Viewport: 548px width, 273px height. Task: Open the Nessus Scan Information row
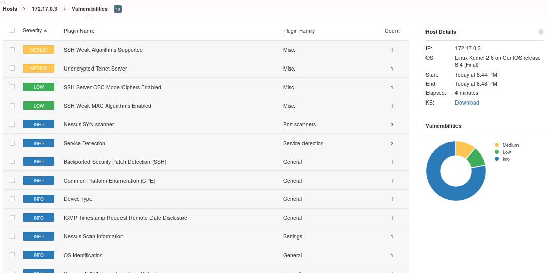coord(93,236)
